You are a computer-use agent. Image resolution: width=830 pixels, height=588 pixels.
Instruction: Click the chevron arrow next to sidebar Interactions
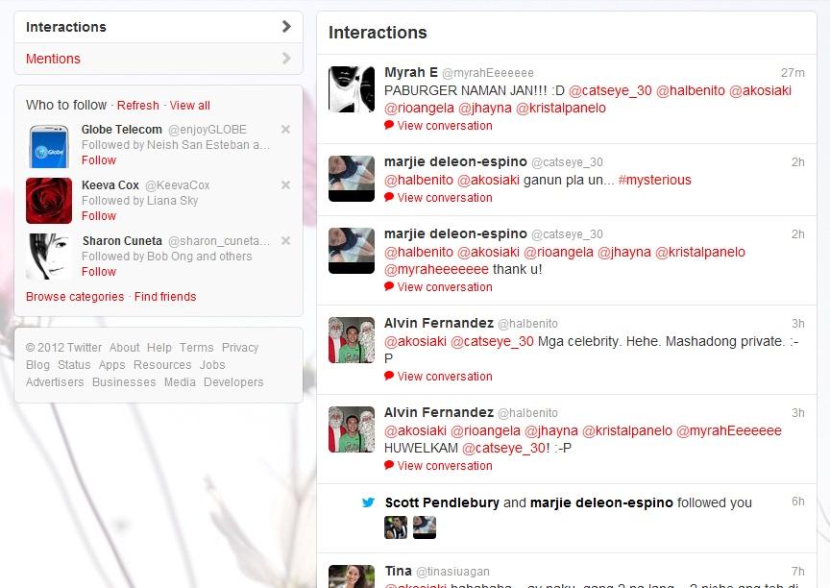(286, 27)
